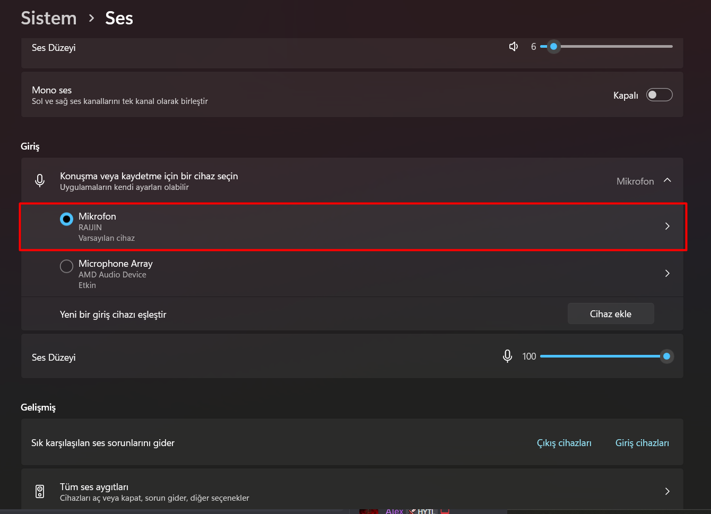The image size is (711, 514).
Task: Toggle the Mono ses switch
Action: pos(659,95)
